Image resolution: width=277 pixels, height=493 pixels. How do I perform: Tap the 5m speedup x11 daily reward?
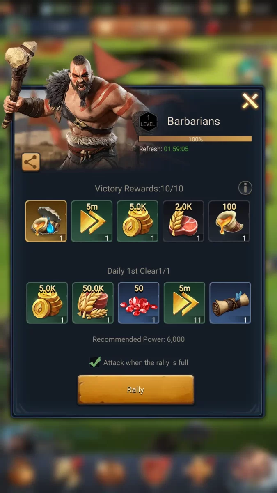click(x=184, y=303)
